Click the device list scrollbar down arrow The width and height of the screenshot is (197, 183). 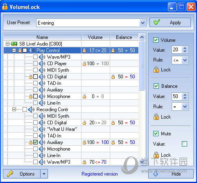click(142, 162)
